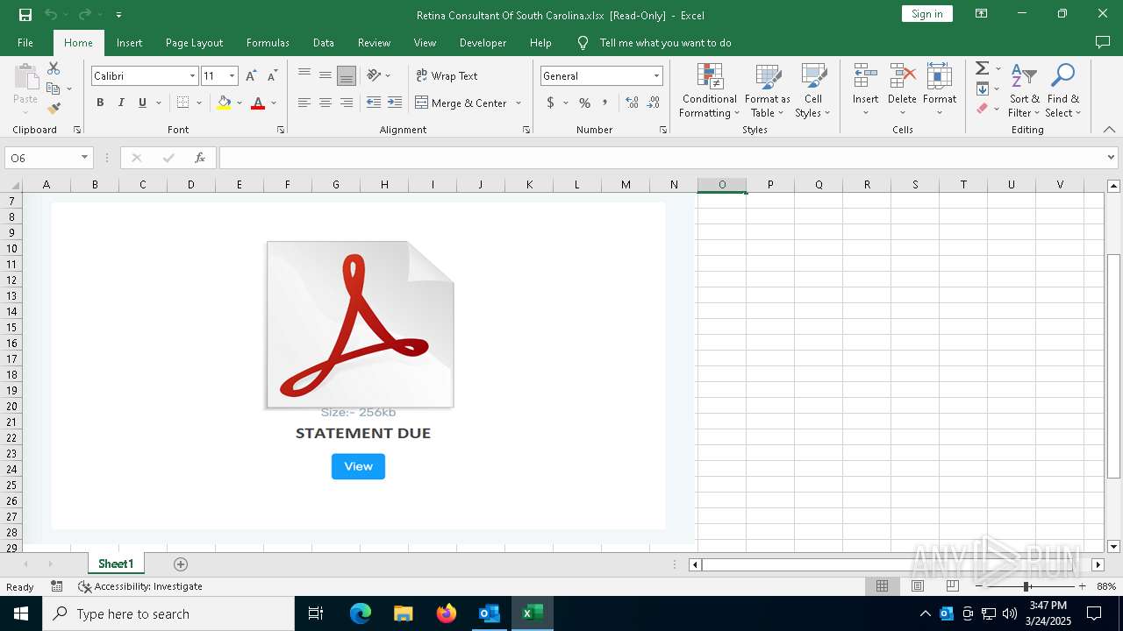
Task: Switch to the Insert tab
Action: coord(129,42)
